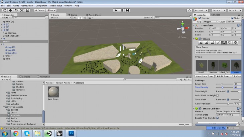Switch to the Asset Store tab
This screenshot has width=244, height=137.
(x=94, y=15)
